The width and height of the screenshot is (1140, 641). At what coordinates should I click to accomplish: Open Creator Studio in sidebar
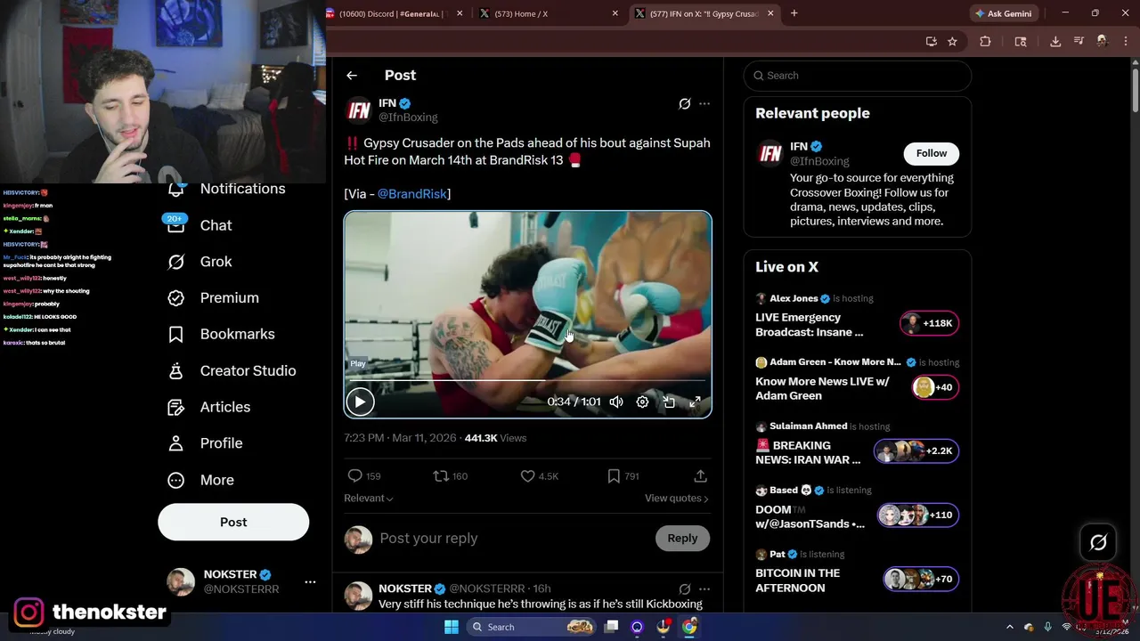[x=232, y=371]
